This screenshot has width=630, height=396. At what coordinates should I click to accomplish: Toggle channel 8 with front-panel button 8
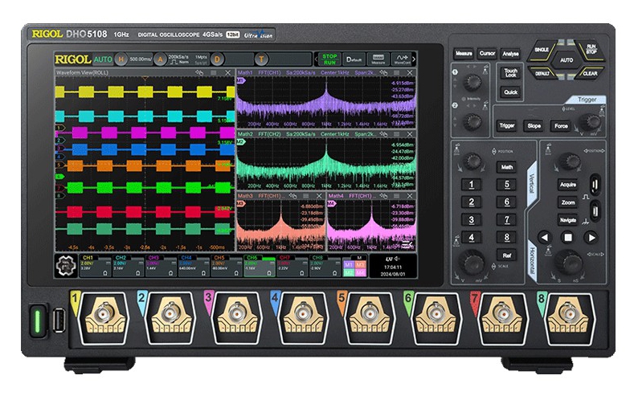506,238
